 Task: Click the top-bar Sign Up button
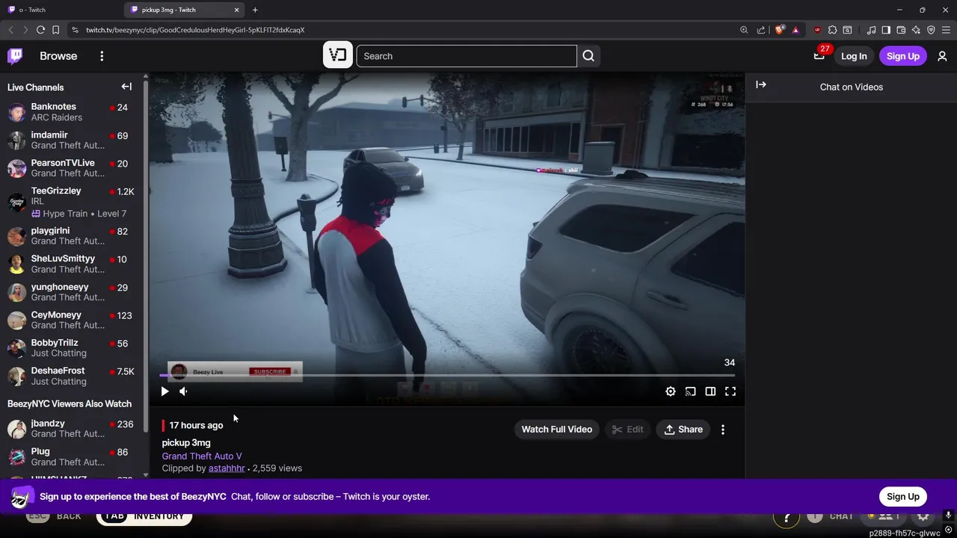tap(903, 56)
